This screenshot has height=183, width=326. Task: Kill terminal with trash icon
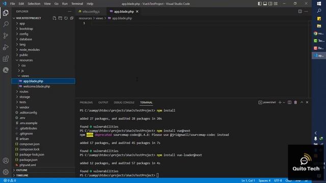tap(295, 103)
